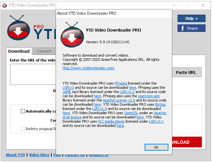Switch to the Download tab

click(x=19, y=51)
